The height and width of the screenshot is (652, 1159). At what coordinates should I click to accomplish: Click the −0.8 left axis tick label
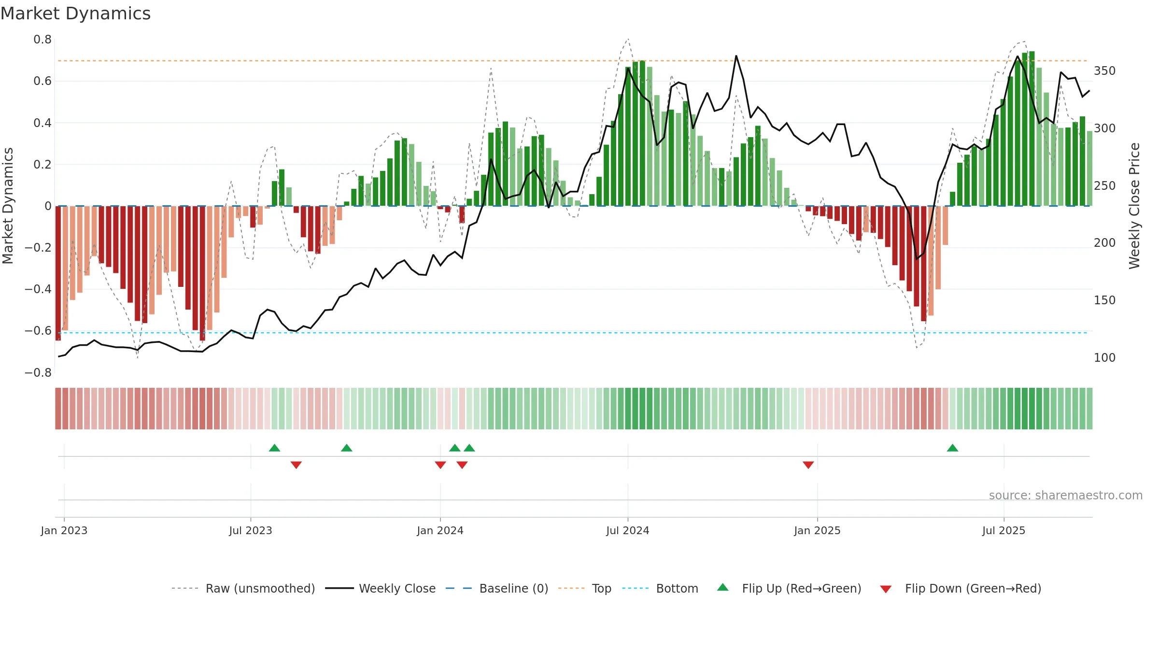[x=38, y=373]
